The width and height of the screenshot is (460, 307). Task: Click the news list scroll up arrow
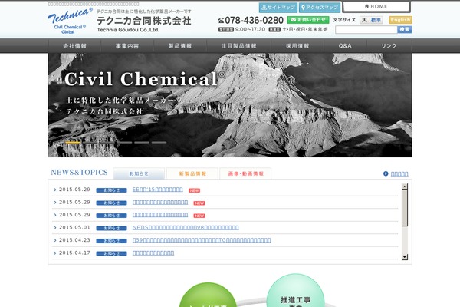click(x=405, y=187)
